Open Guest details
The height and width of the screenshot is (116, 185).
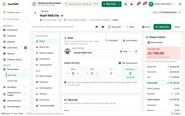point(130,40)
